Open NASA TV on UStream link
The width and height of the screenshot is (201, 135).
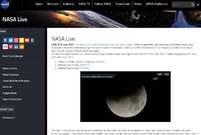click(x=13, y=56)
